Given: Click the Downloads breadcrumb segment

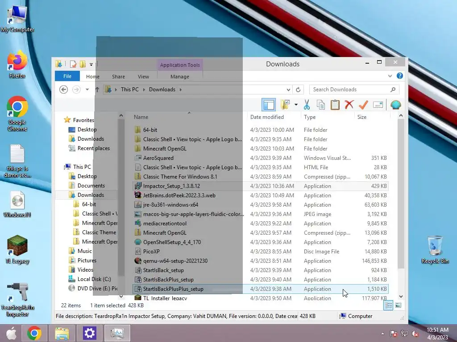Looking at the screenshot, I should [162, 90].
